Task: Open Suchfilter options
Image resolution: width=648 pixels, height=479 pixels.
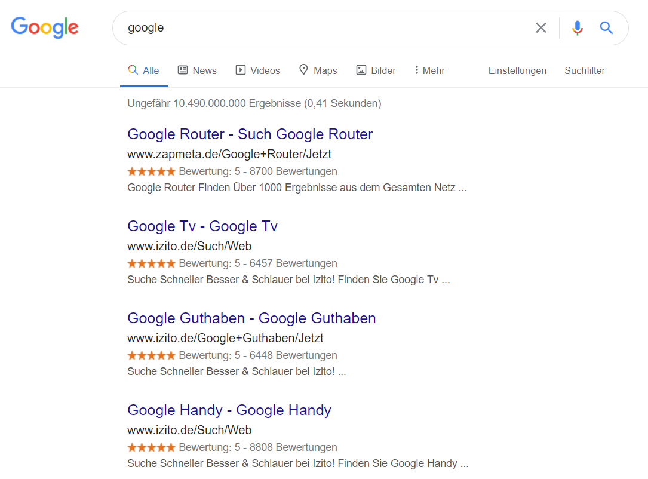Action: coord(585,70)
